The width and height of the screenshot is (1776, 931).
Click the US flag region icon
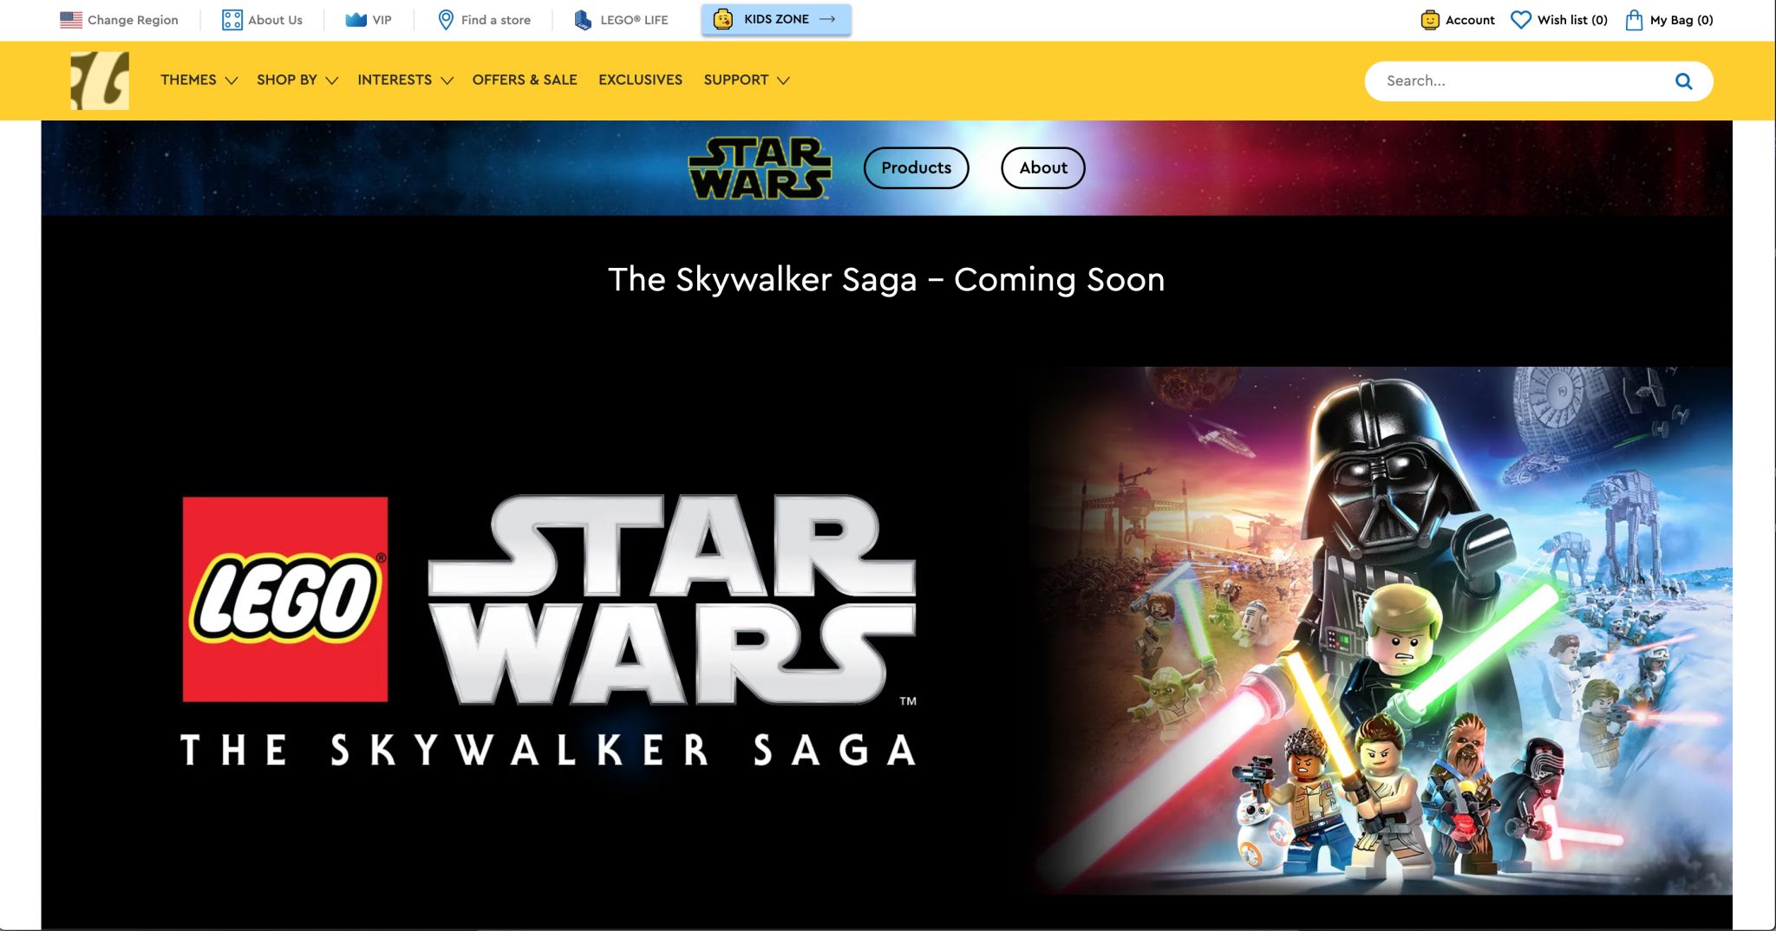[x=71, y=20]
